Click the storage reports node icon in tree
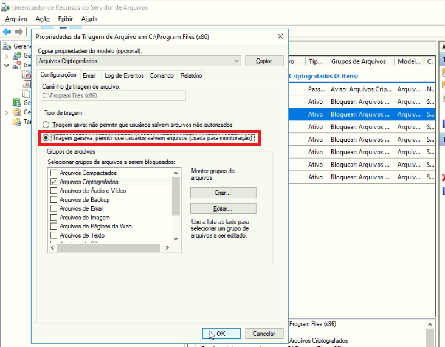Viewport: 445px width, 347px height. 18,103
